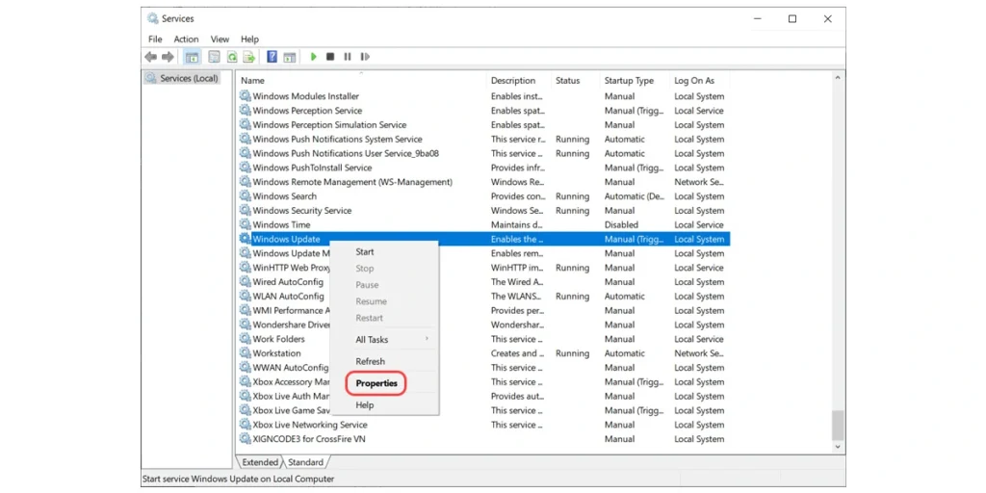This screenshot has width=986, height=493.
Task: Click the toolbar Forward arrow
Action: click(168, 57)
